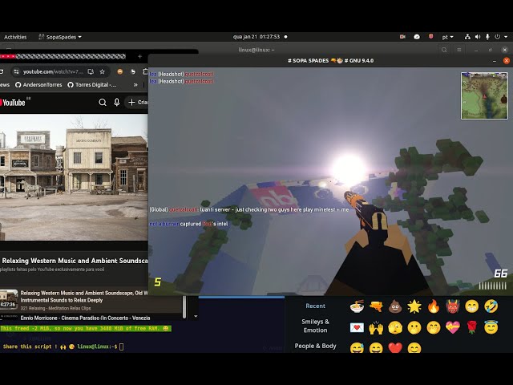
Task: Select the water pistol emoji
Action: [x=375, y=306]
